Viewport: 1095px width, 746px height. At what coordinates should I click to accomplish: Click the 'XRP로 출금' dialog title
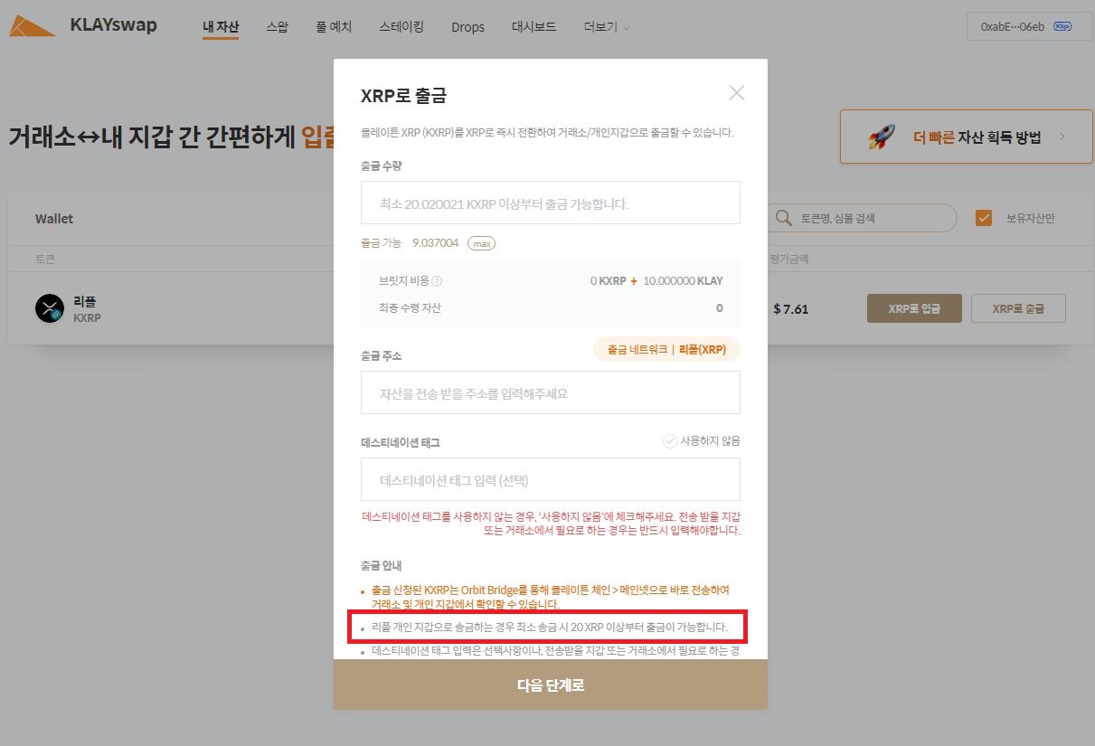[403, 96]
